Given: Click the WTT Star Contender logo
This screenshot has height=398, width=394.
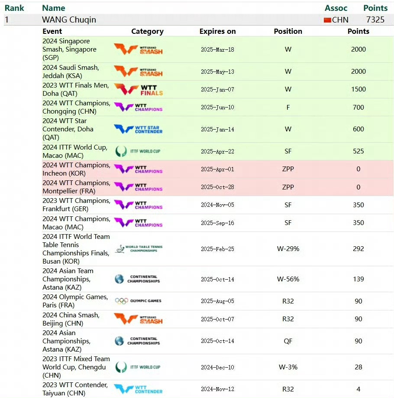Looking at the screenshot, I should (x=138, y=129).
